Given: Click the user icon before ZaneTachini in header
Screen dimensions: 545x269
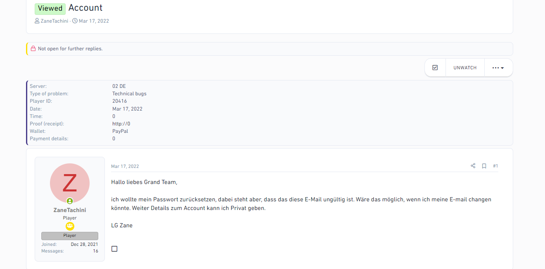Looking at the screenshot, I should click(x=37, y=21).
